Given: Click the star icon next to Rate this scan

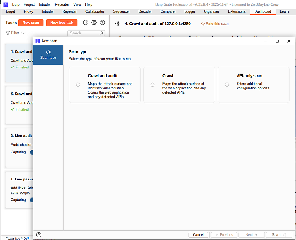Looking at the screenshot, I should pos(203,24).
